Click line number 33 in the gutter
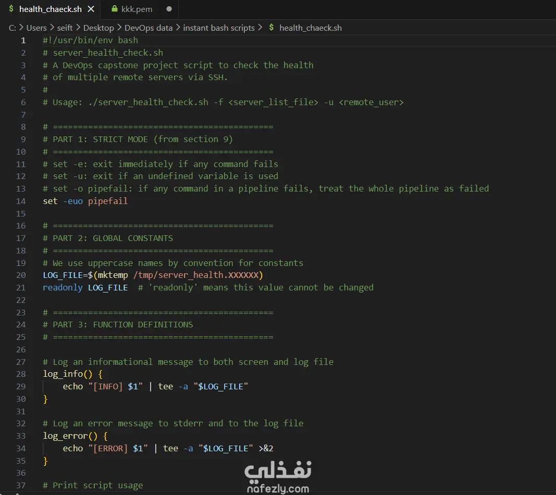This screenshot has height=495, width=556. 21,436
